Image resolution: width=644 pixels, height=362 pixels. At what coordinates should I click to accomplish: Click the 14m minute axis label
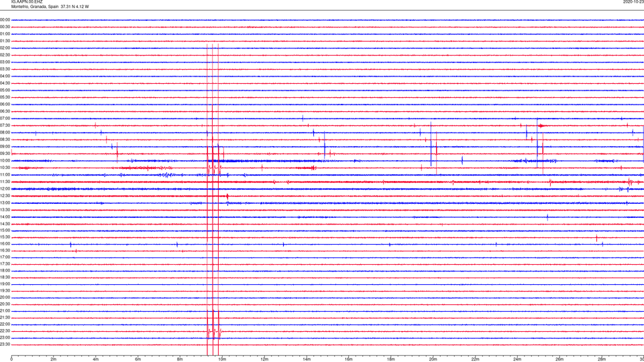point(307,359)
